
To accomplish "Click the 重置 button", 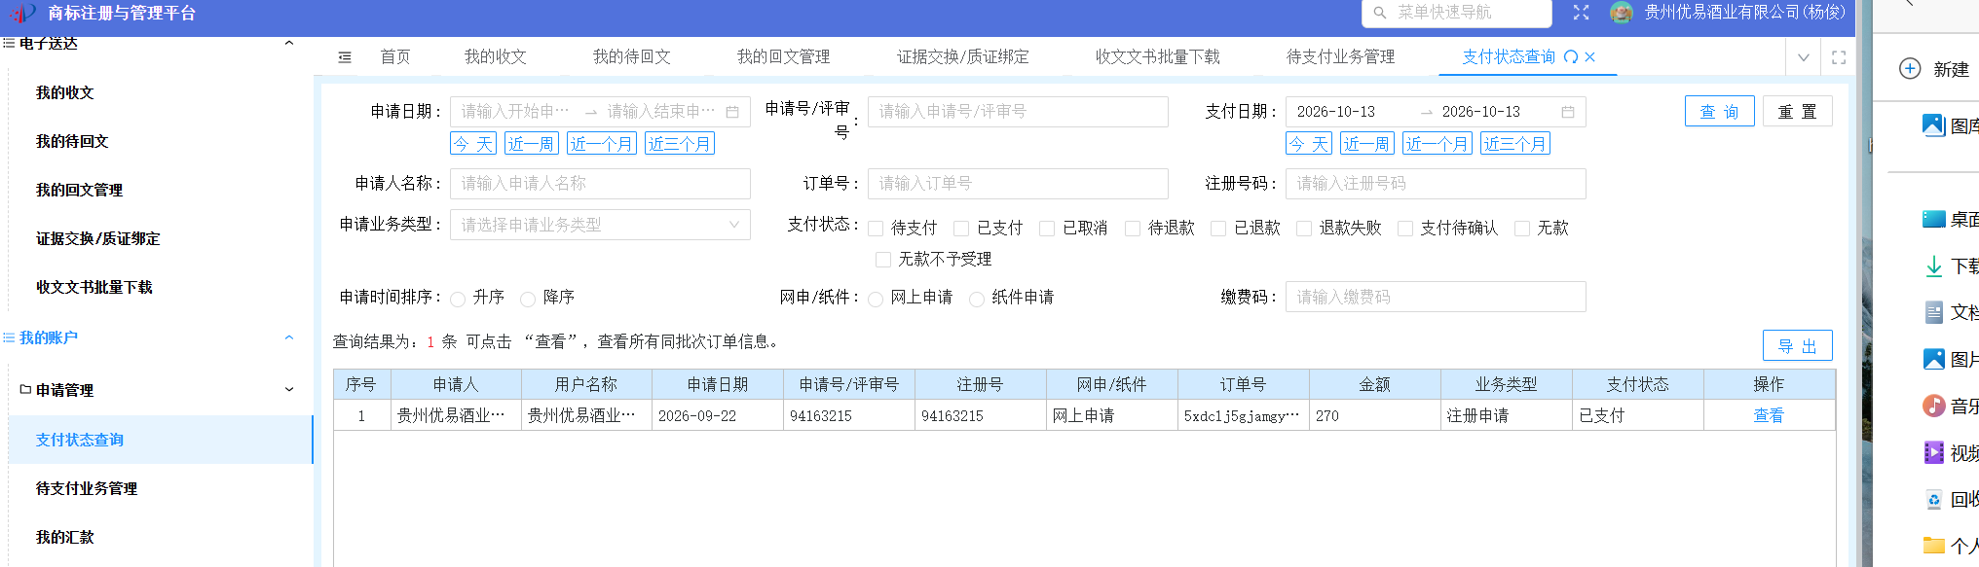I will coord(1798,111).
